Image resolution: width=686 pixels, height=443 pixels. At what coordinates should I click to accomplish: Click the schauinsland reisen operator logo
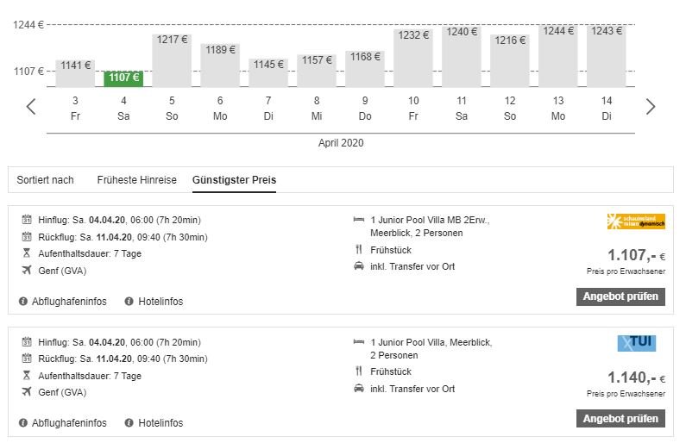(x=636, y=221)
